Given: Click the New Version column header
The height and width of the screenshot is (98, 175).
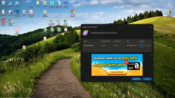Looking at the screenshot, I should click(x=117, y=41).
